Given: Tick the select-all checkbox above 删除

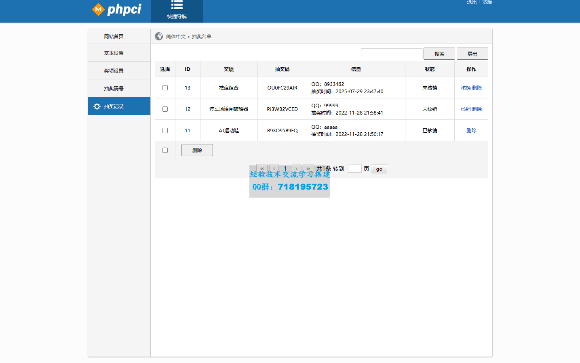Looking at the screenshot, I should tap(165, 150).
